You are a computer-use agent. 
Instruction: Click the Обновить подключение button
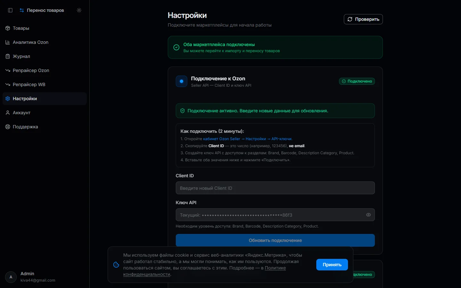pos(275,240)
